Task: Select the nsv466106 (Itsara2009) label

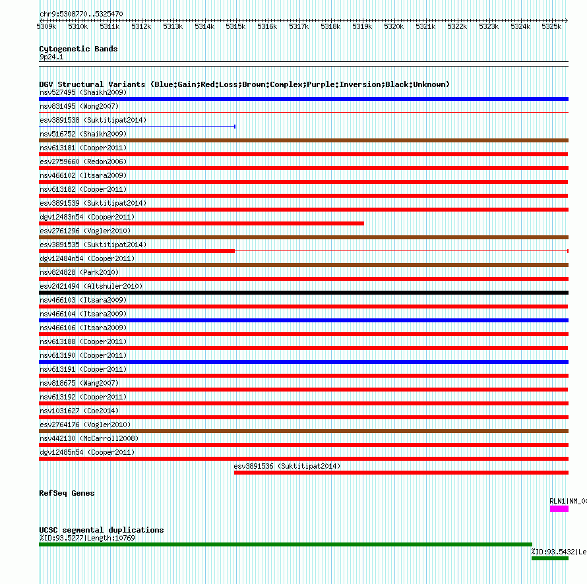Action: click(x=83, y=328)
